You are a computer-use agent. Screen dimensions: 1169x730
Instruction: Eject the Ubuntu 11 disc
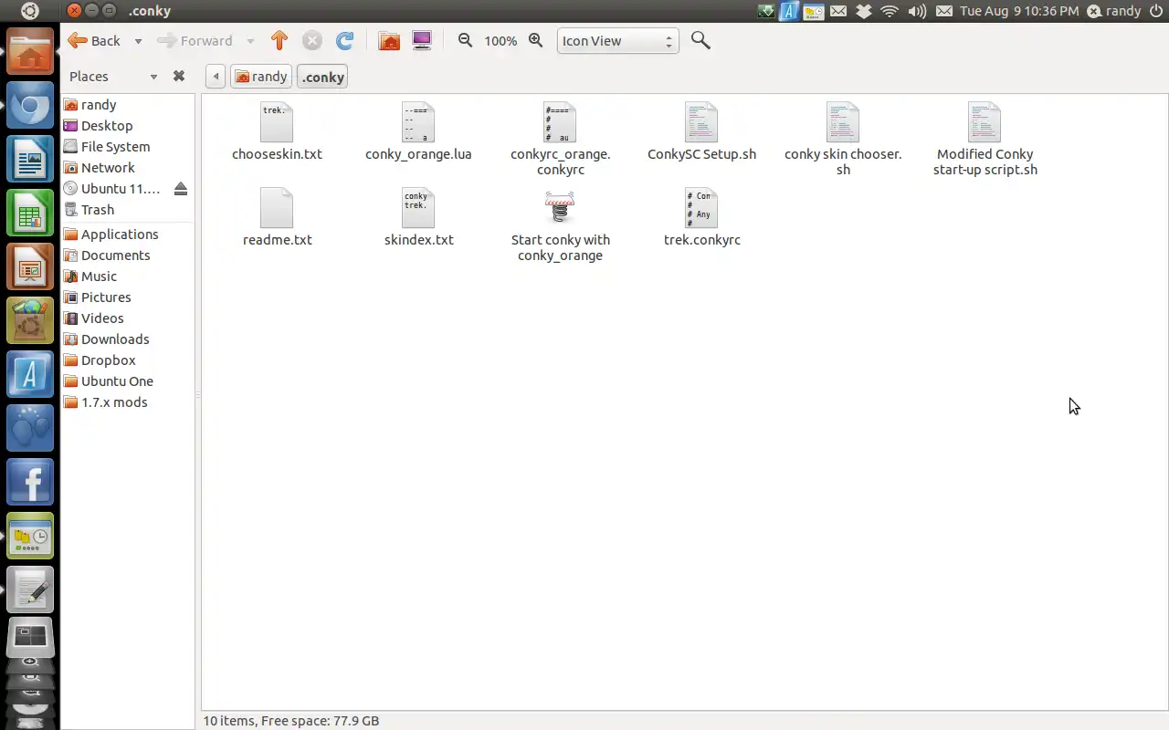(x=181, y=189)
